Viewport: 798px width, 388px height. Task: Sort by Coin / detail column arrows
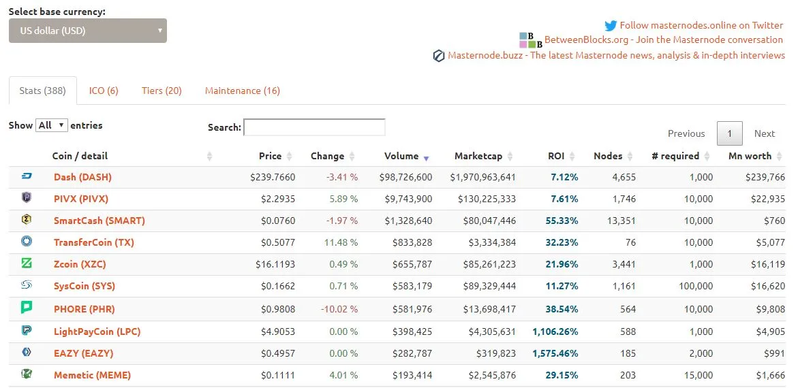tap(210, 156)
